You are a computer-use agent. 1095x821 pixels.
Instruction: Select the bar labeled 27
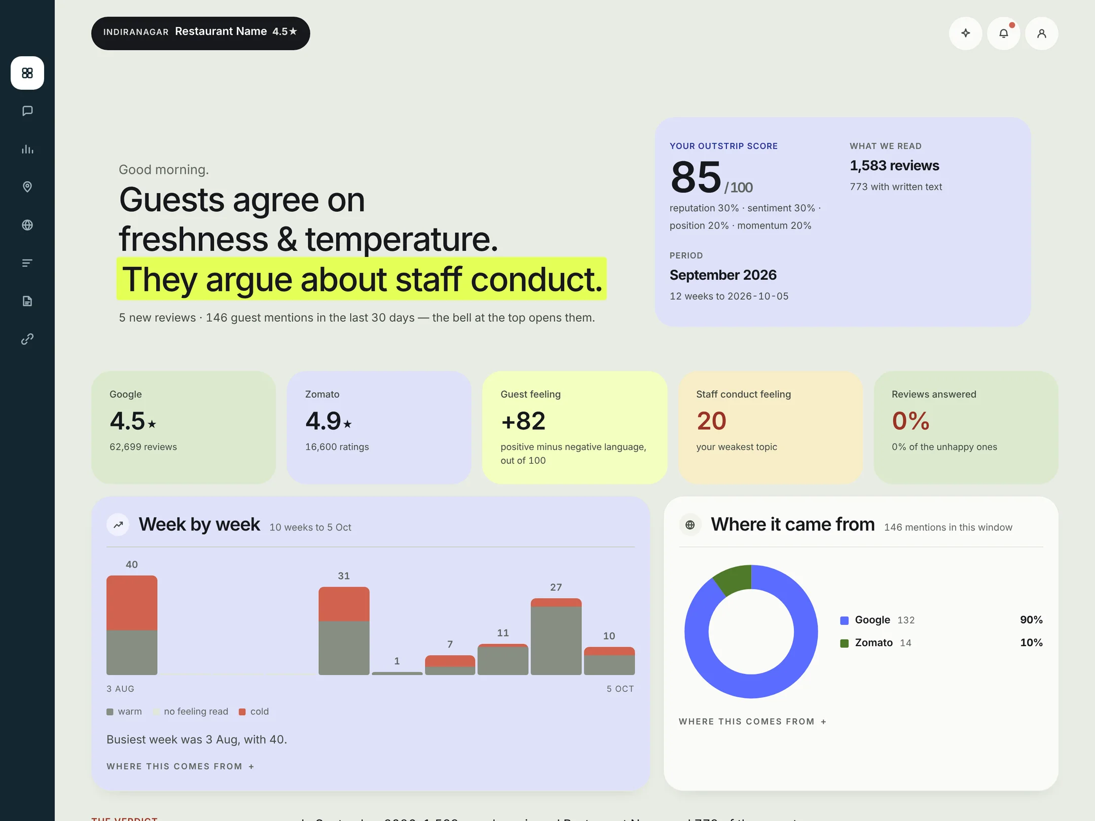pyautogui.click(x=556, y=637)
